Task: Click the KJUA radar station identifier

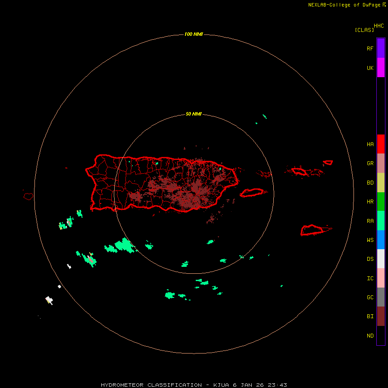Action: coord(221,385)
